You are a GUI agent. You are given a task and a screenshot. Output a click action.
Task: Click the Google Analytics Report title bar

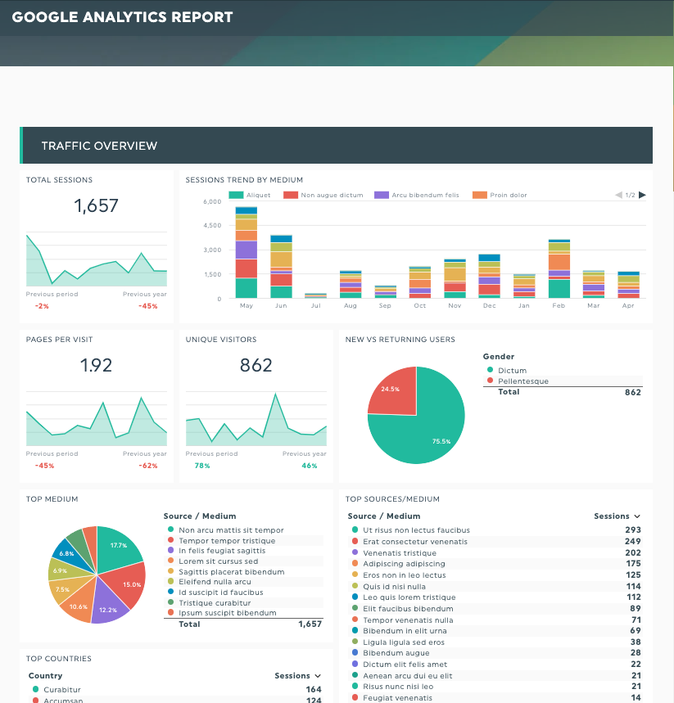pos(122,16)
